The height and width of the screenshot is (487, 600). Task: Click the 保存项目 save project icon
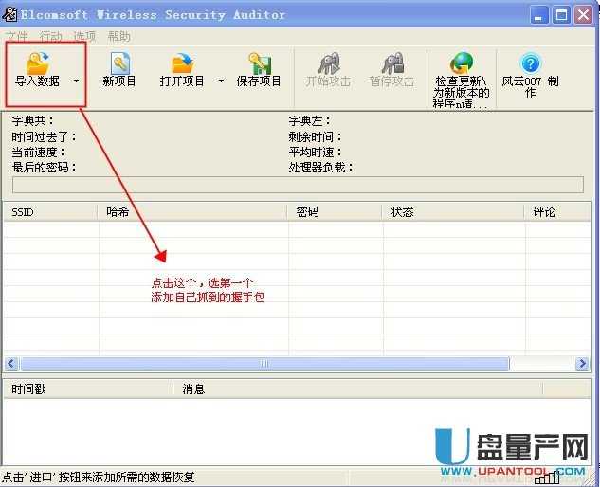pos(259,64)
